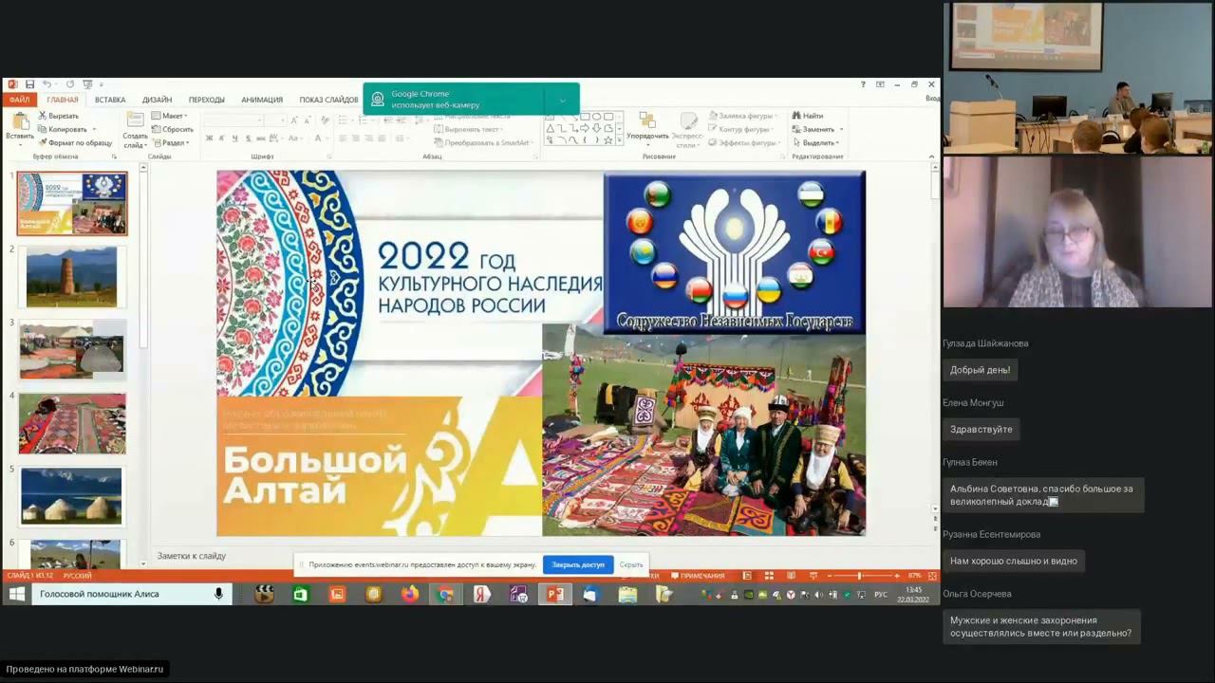This screenshot has height=683, width=1215.
Task: Click Скрыть link in sharing bar
Action: click(631, 564)
